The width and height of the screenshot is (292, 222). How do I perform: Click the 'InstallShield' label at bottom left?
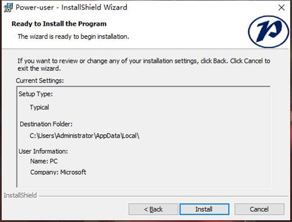point(20,196)
